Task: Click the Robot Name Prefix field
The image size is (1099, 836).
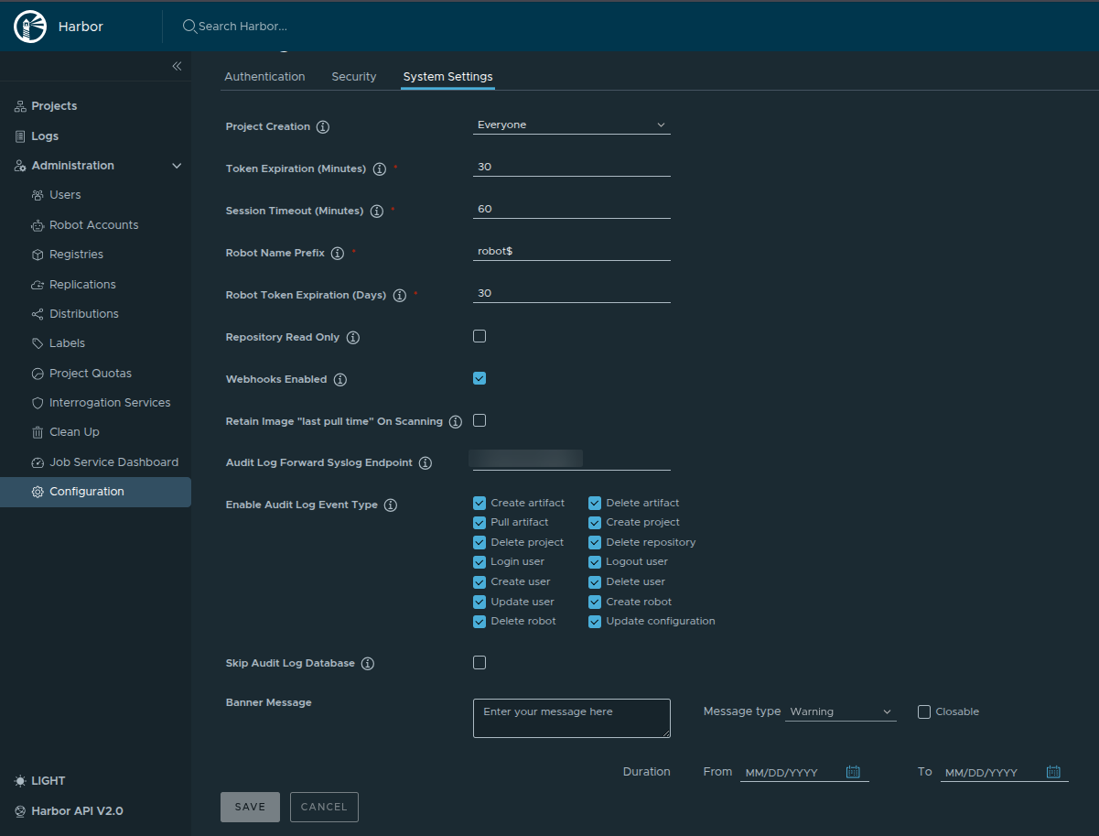Action: pyautogui.click(x=572, y=251)
